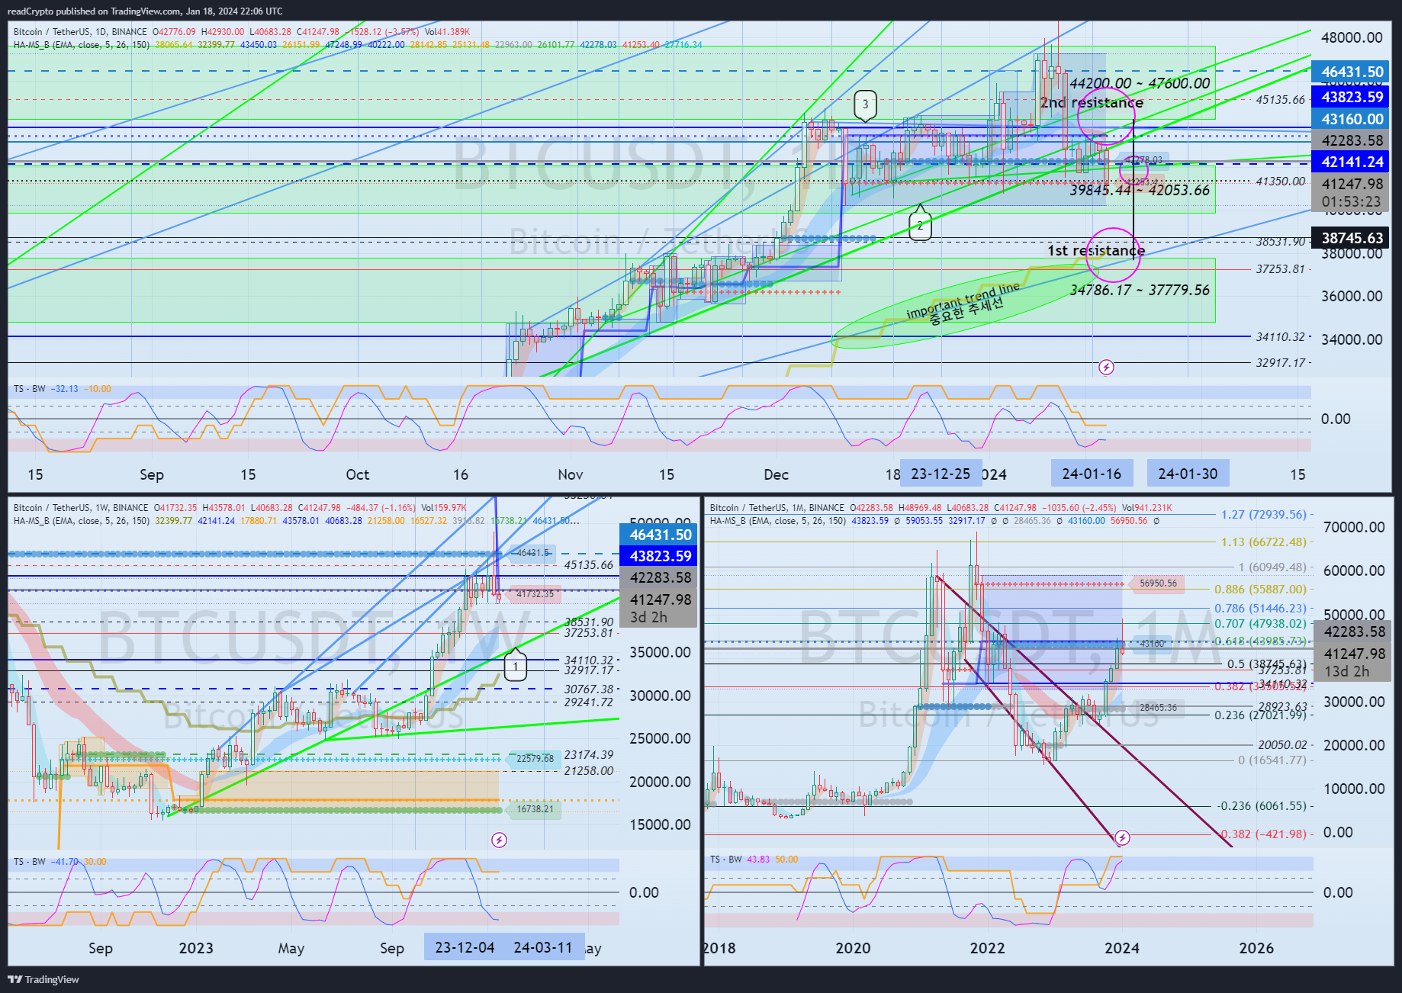The width and height of the screenshot is (1402, 993).
Task: Click the TS - BW indicator label in the monthly chart
Action: [x=725, y=860]
